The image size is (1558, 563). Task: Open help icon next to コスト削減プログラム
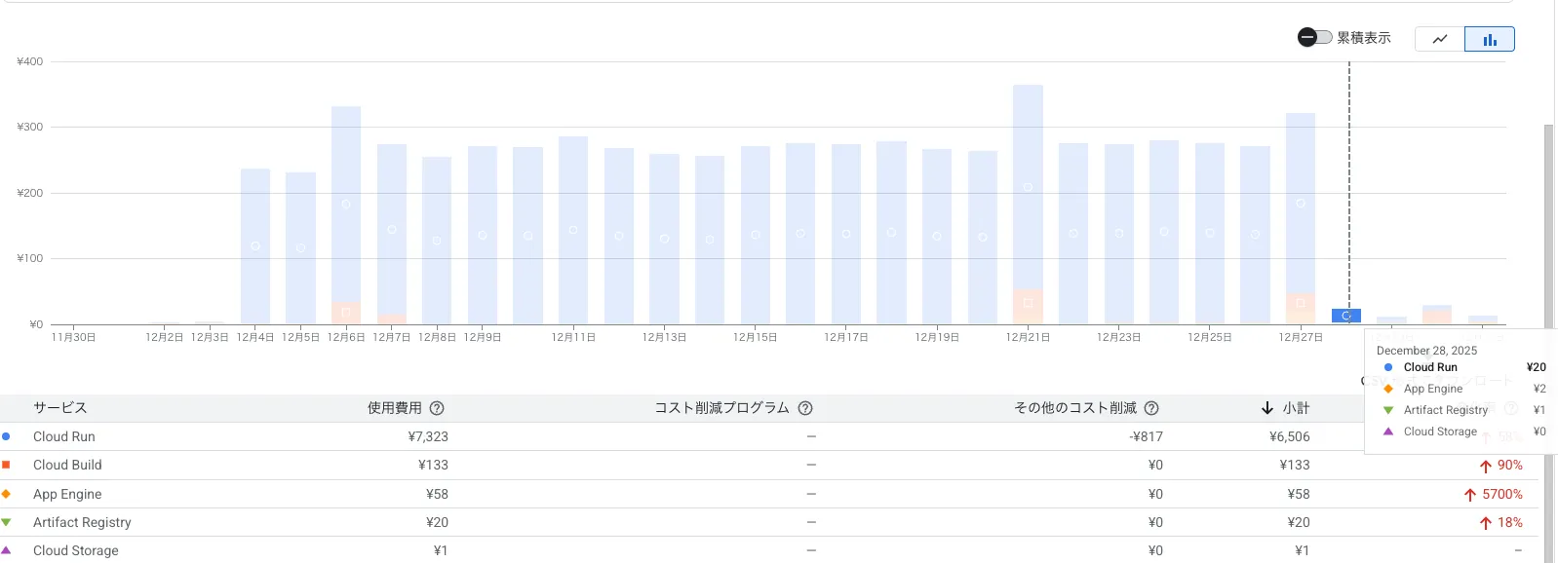[x=805, y=408]
